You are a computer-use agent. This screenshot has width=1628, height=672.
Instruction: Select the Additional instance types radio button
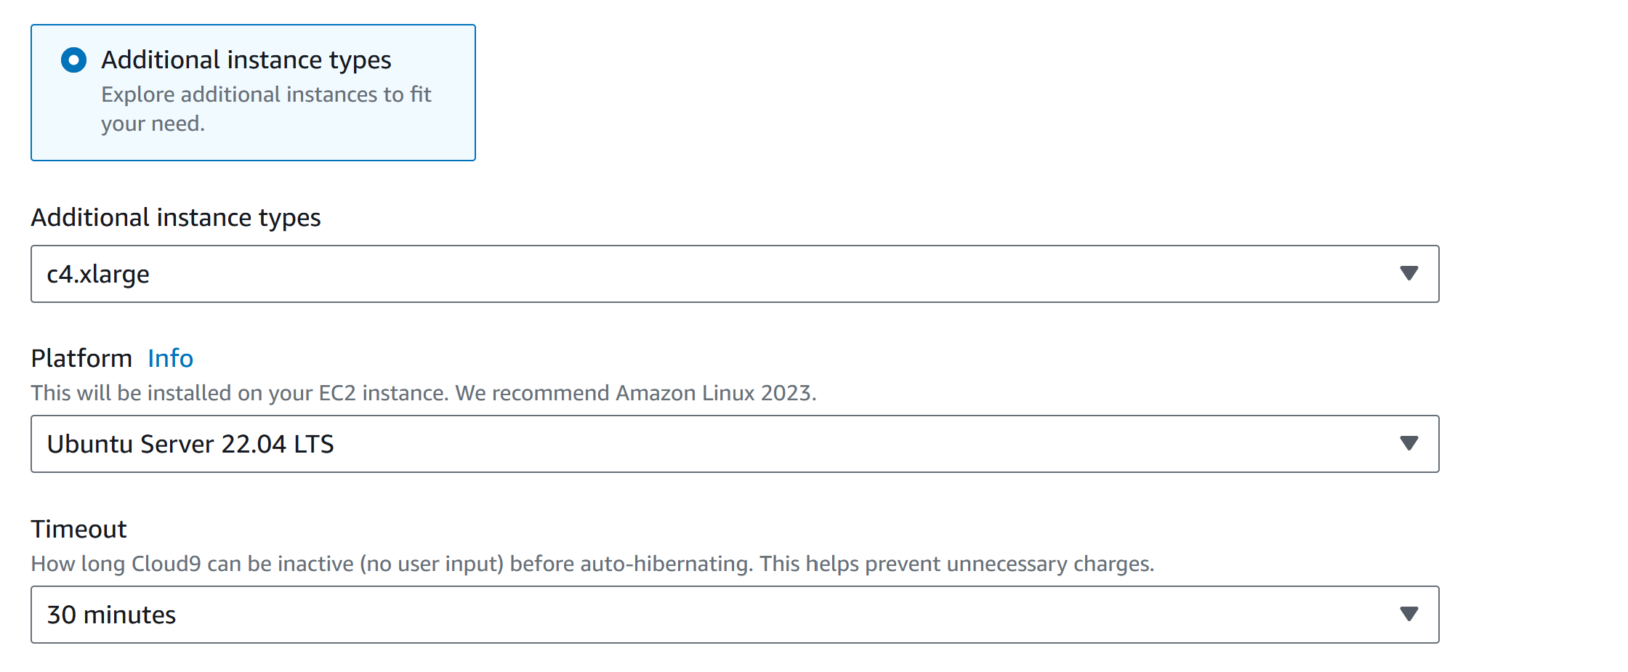[x=73, y=60]
